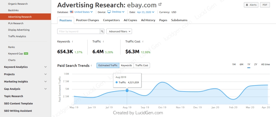Open Traffic Analytics in sidebar
This screenshot has width=276, height=117.
(17, 36)
